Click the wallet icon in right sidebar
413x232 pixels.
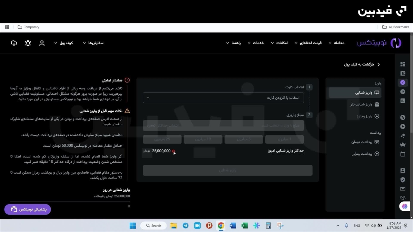point(402,73)
